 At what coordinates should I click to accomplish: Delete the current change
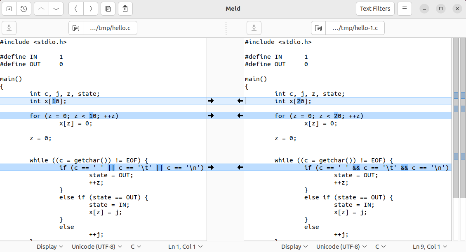125,9
